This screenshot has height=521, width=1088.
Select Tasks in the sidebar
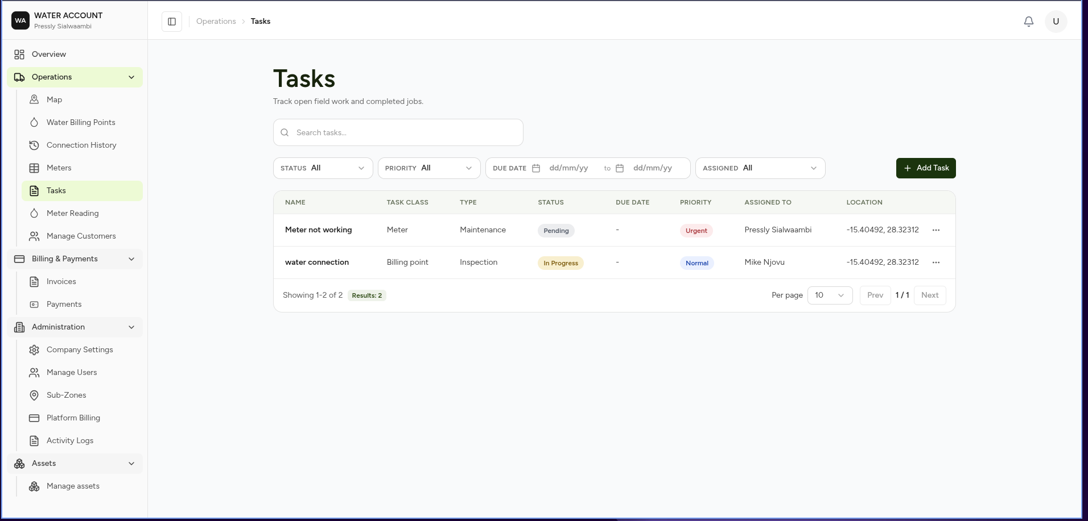[82, 191]
